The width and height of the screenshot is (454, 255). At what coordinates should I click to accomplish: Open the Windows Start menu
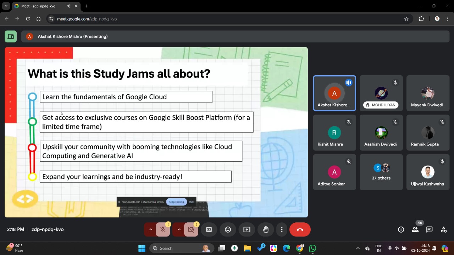[x=142, y=248]
